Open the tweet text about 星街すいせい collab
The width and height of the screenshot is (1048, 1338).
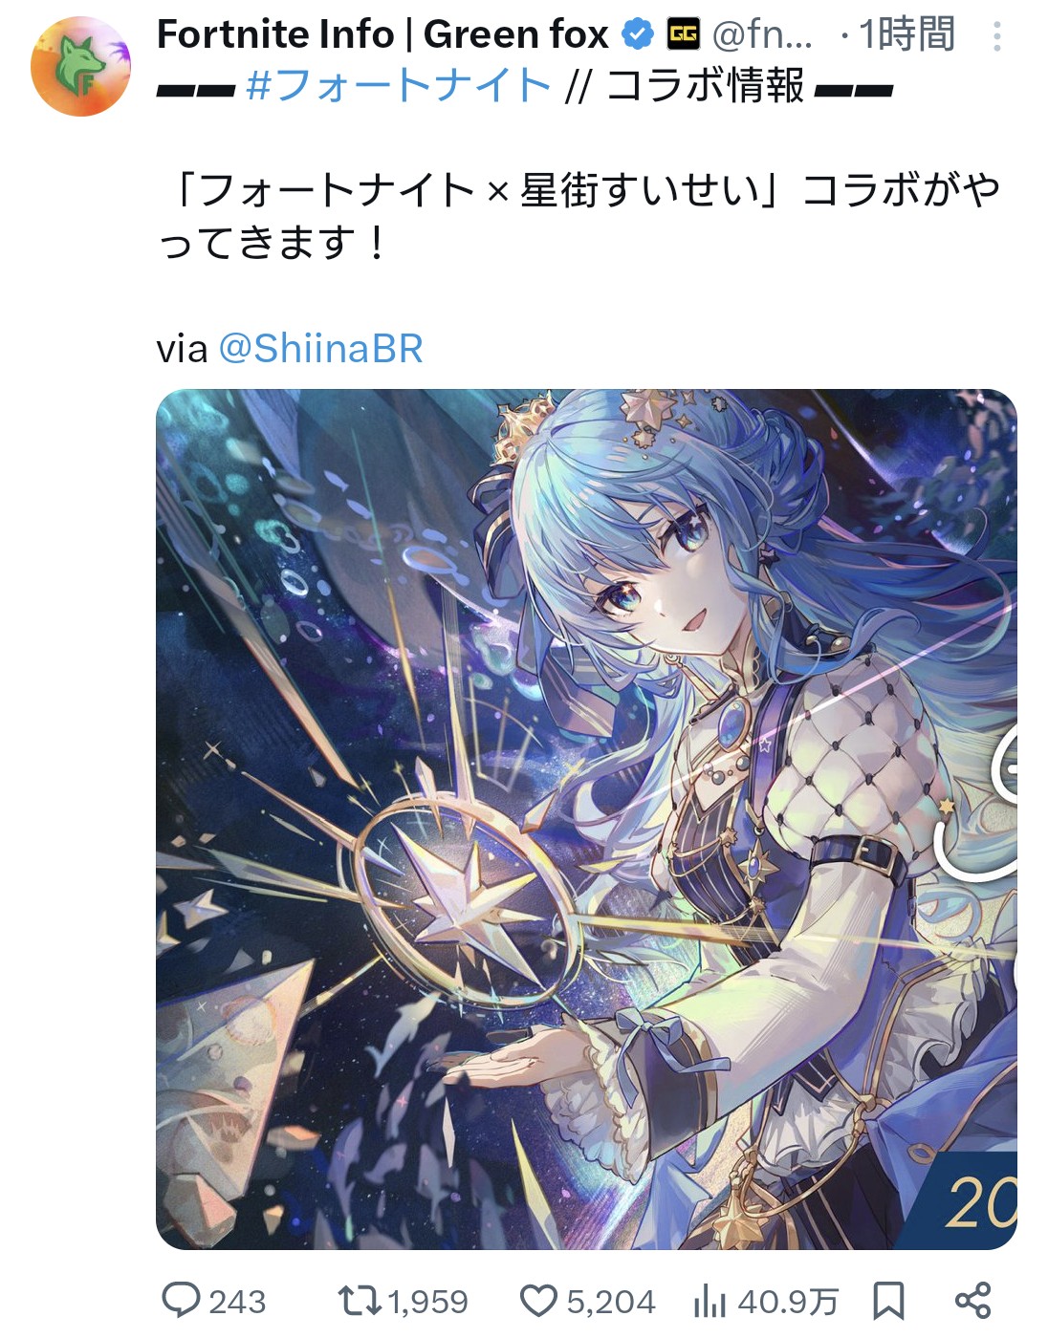coord(579,217)
